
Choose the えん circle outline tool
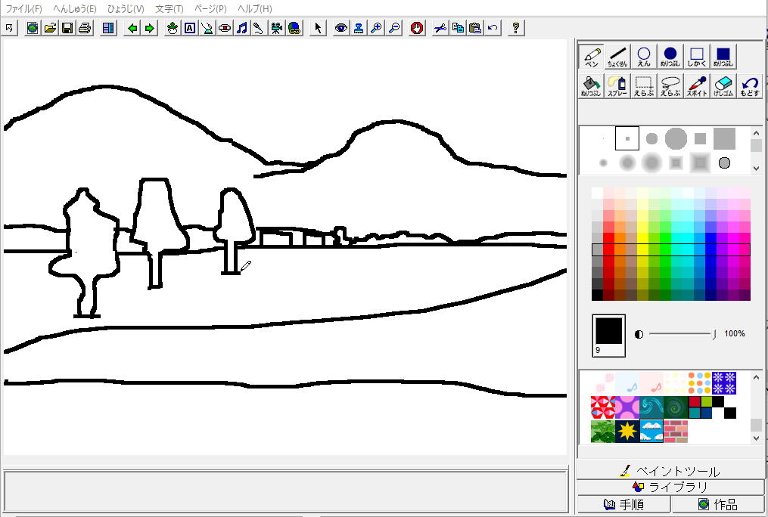[x=643, y=57]
